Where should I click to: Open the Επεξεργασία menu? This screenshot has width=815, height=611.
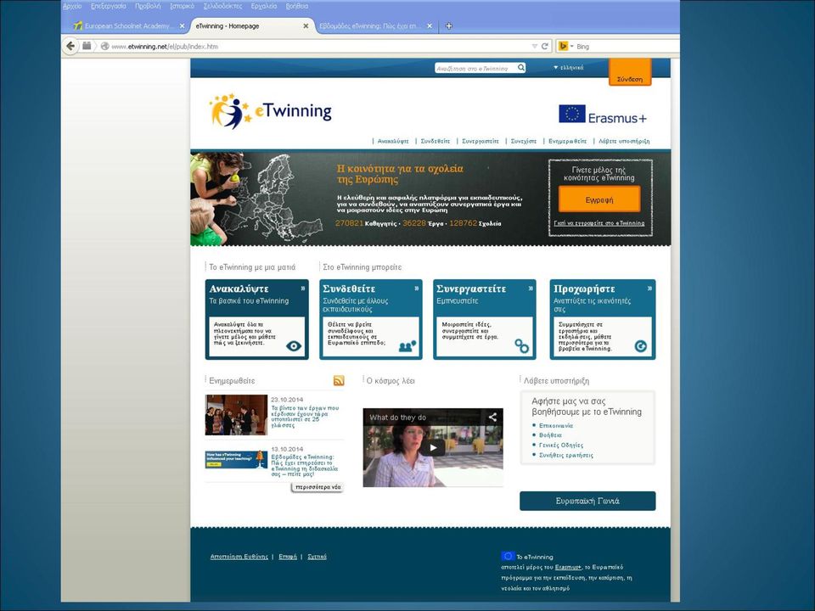click(108, 6)
